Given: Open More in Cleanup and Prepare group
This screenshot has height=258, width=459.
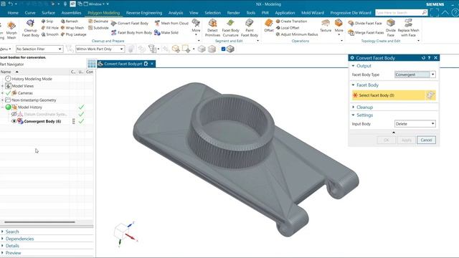Looking at the screenshot, I should tap(196, 27).
